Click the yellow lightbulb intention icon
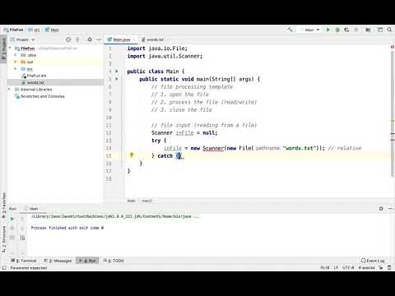Viewport: 395px width, 296px height. coord(132,155)
